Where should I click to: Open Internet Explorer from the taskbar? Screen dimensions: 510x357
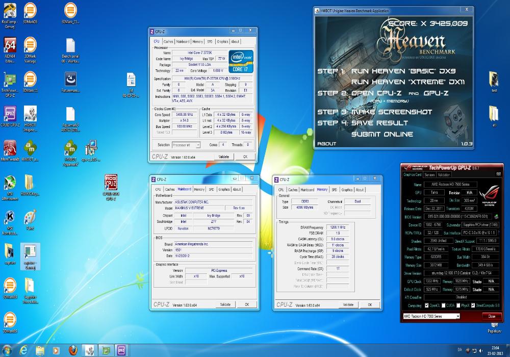click(23, 350)
